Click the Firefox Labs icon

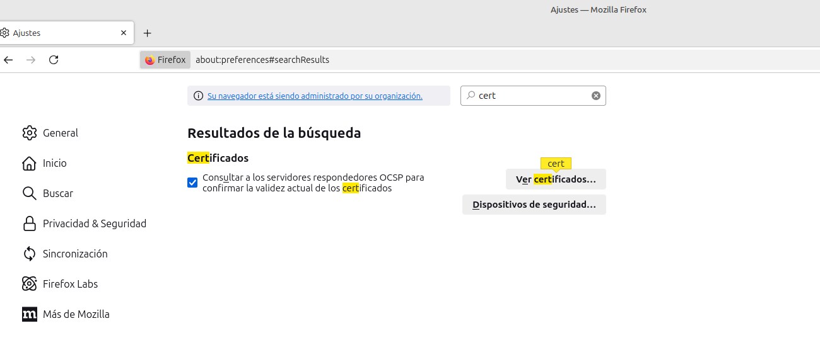tap(30, 284)
